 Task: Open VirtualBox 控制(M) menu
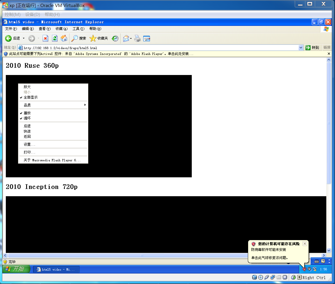point(12,15)
